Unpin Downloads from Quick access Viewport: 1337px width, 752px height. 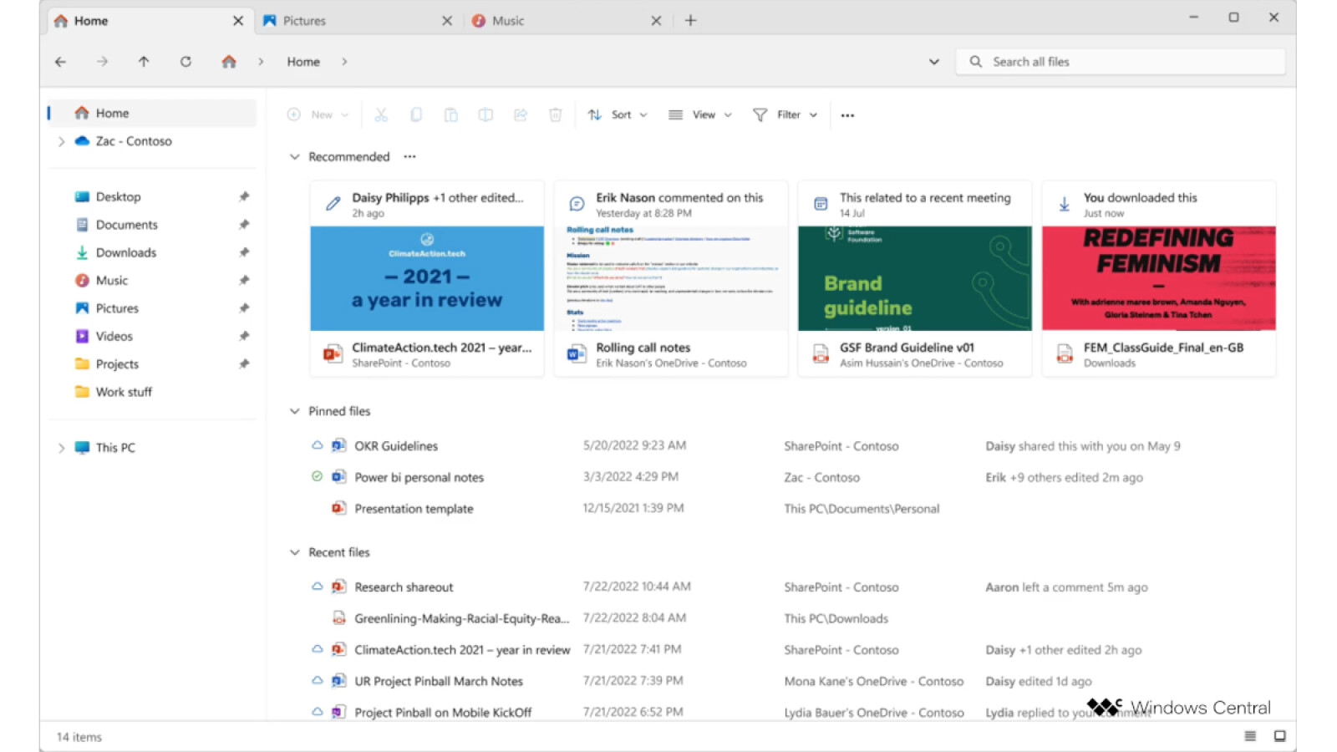point(244,252)
